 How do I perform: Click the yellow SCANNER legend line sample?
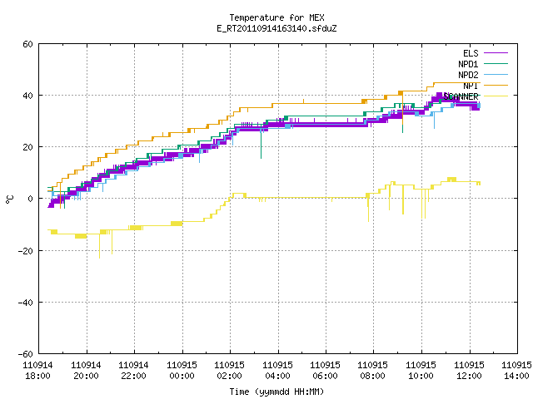click(x=496, y=96)
